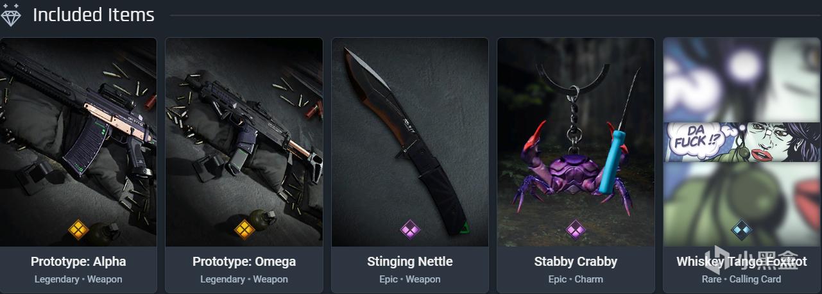Viewport: 822px width, 294px height.
Task: Open the Stabby Crabby item name
Action: (x=576, y=261)
